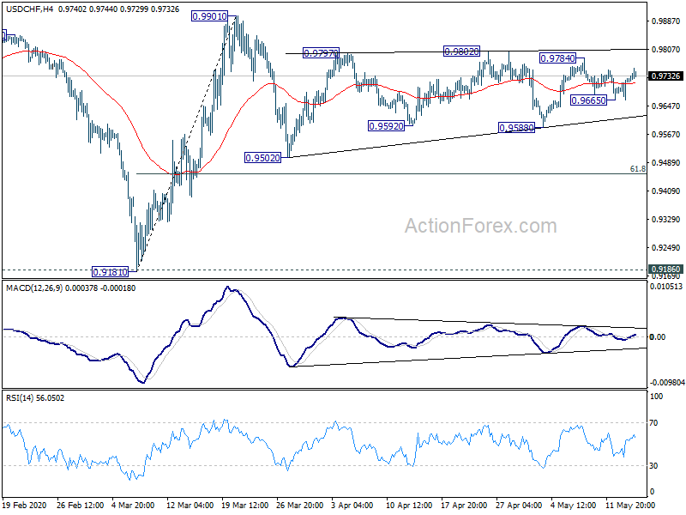Click the 26 Mar 20:00 date label
The height and width of the screenshot is (515, 686).
(x=299, y=505)
